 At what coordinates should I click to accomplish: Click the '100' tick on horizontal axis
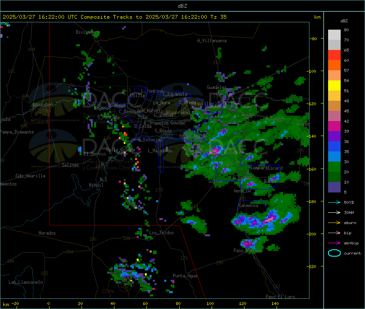pos(210,303)
